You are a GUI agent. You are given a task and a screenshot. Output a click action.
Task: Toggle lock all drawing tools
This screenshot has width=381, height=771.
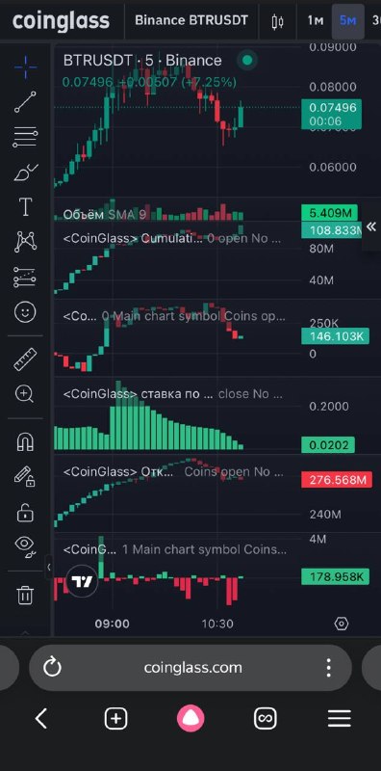tap(25, 514)
